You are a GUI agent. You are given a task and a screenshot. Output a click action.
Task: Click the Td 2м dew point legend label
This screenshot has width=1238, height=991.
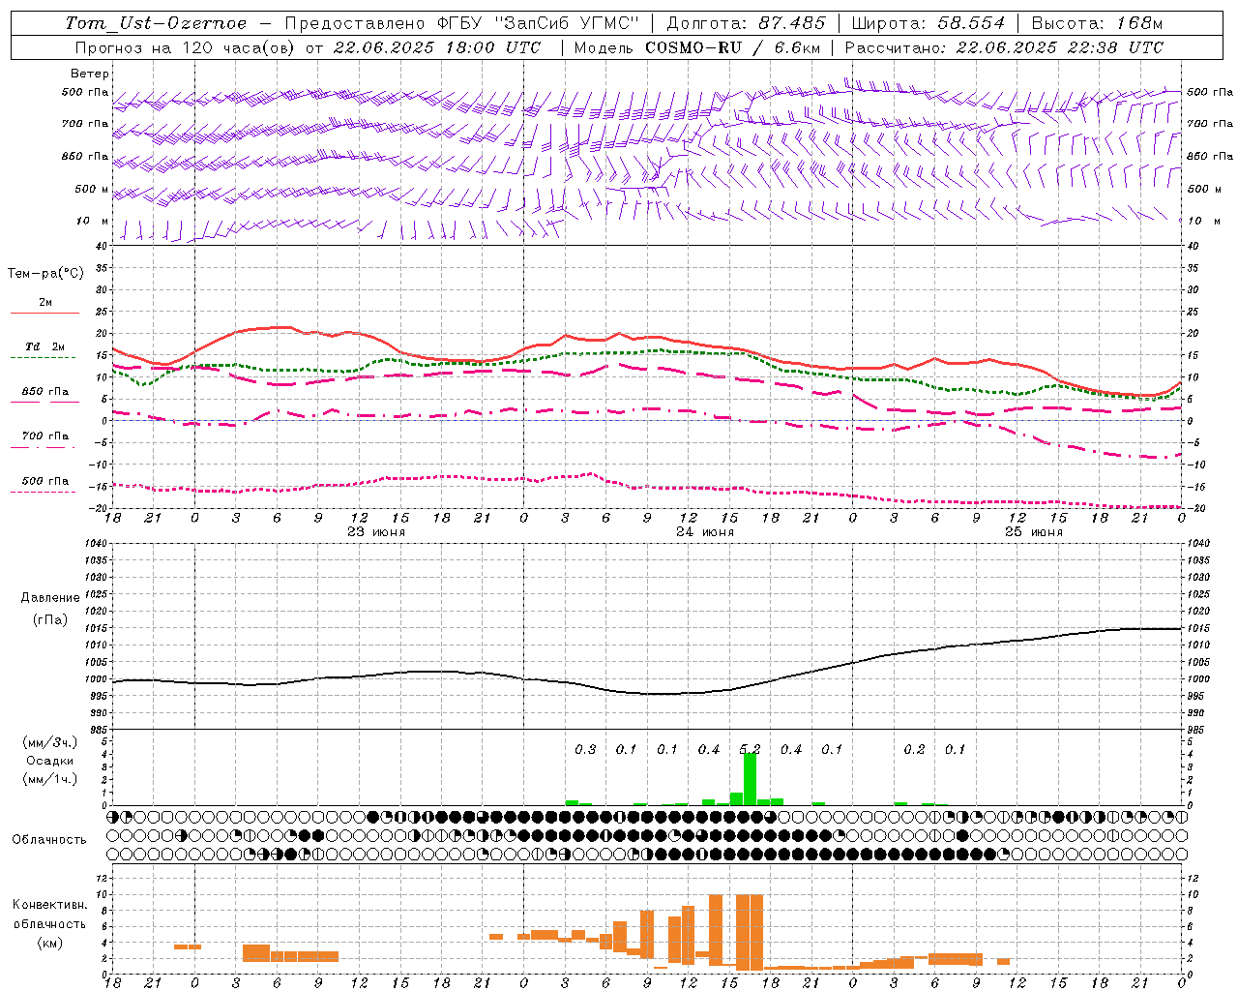[x=44, y=346]
